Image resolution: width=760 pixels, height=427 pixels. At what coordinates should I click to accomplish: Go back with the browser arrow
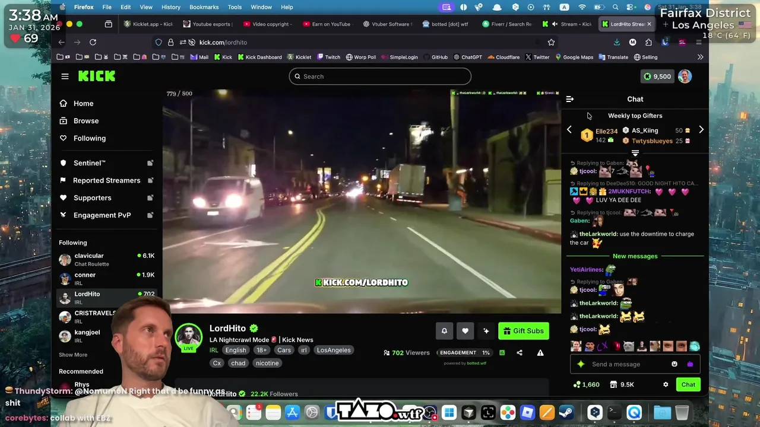click(x=61, y=42)
